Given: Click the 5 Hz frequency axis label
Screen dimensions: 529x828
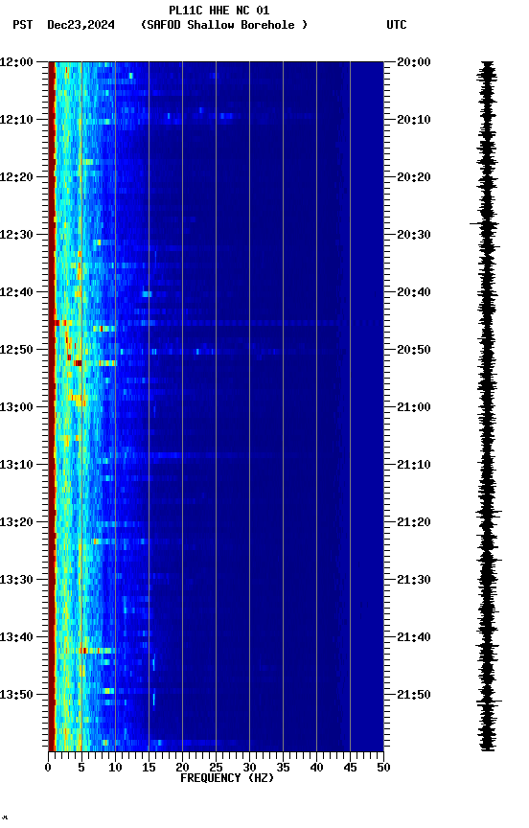Looking at the screenshot, I should (81, 768).
